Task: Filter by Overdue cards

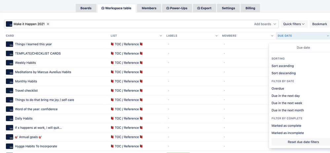Action: (x=277, y=89)
